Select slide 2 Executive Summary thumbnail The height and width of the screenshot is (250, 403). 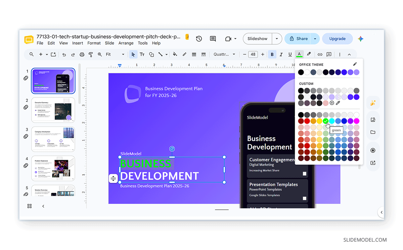[x=53, y=110]
